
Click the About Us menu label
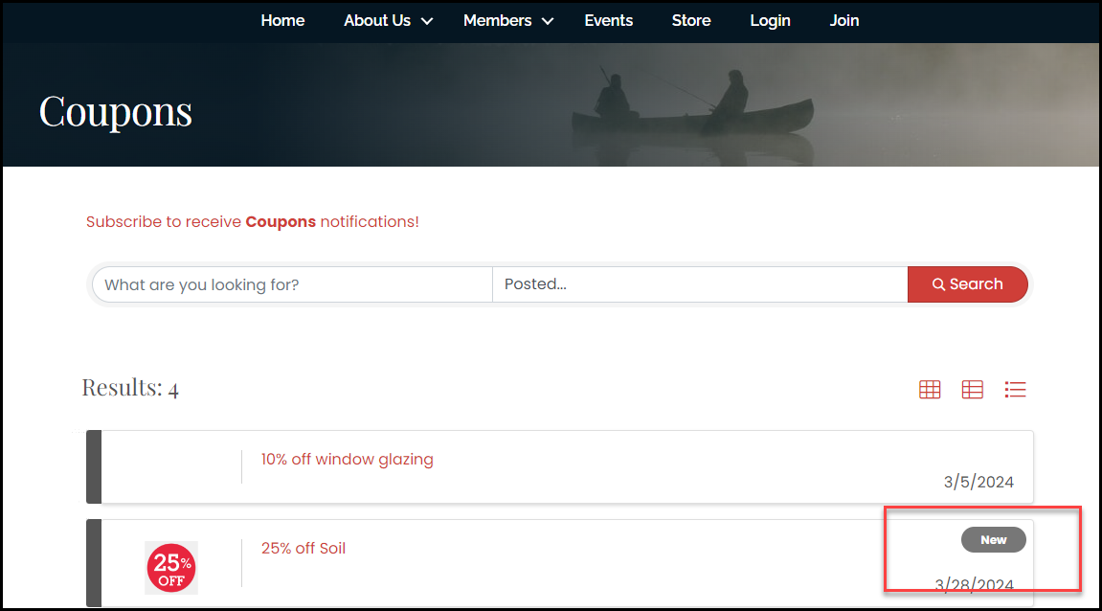[x=377, y=20]
